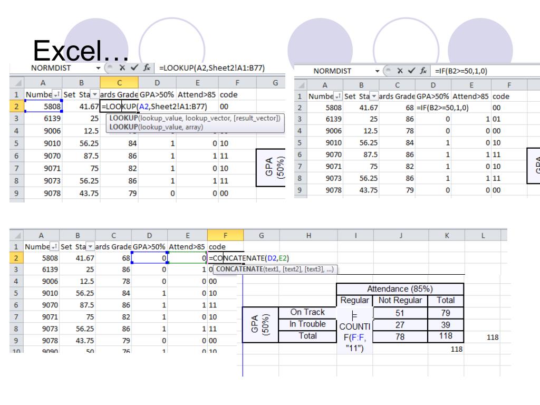Open Number column sort filter in LOOKUP sheet

point(56,94)
